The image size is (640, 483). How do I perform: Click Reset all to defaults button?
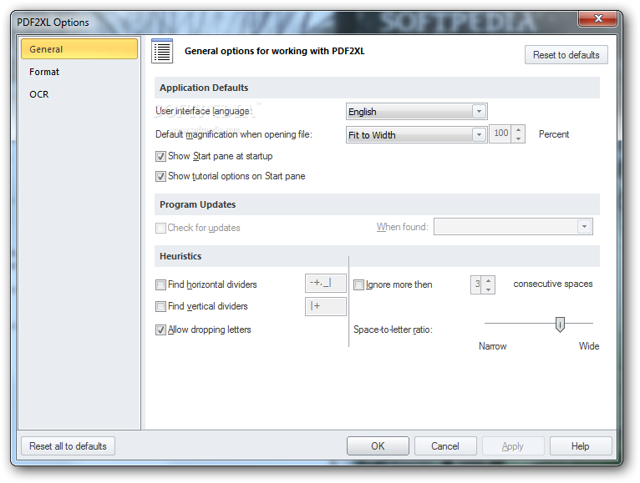coord(68,446)
